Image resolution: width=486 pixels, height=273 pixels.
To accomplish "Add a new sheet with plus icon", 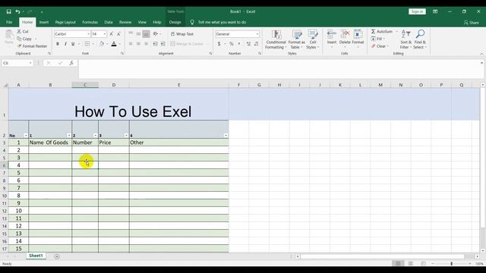I will (x=57, y=256).
